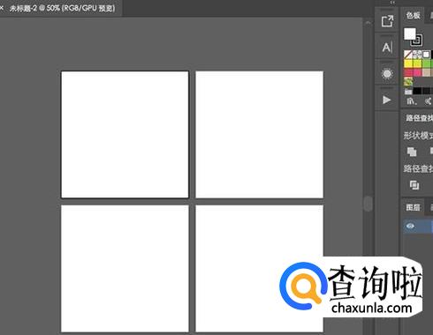Expand the collapsed panel dock arrows
The height and width of the screenshot is (335, 433).
392,3
